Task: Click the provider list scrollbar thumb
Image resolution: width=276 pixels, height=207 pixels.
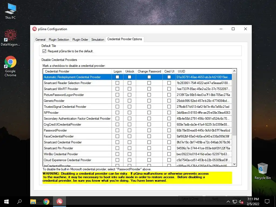Action: tap(234, 105)
